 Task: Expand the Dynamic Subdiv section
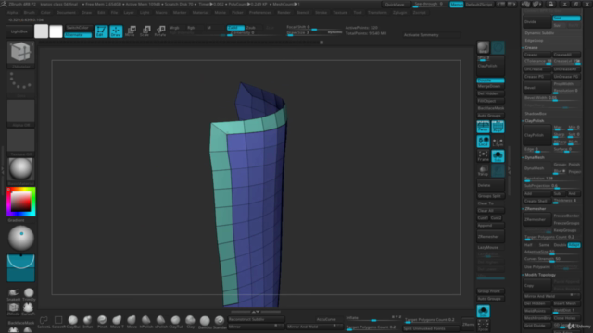(539, 33)
